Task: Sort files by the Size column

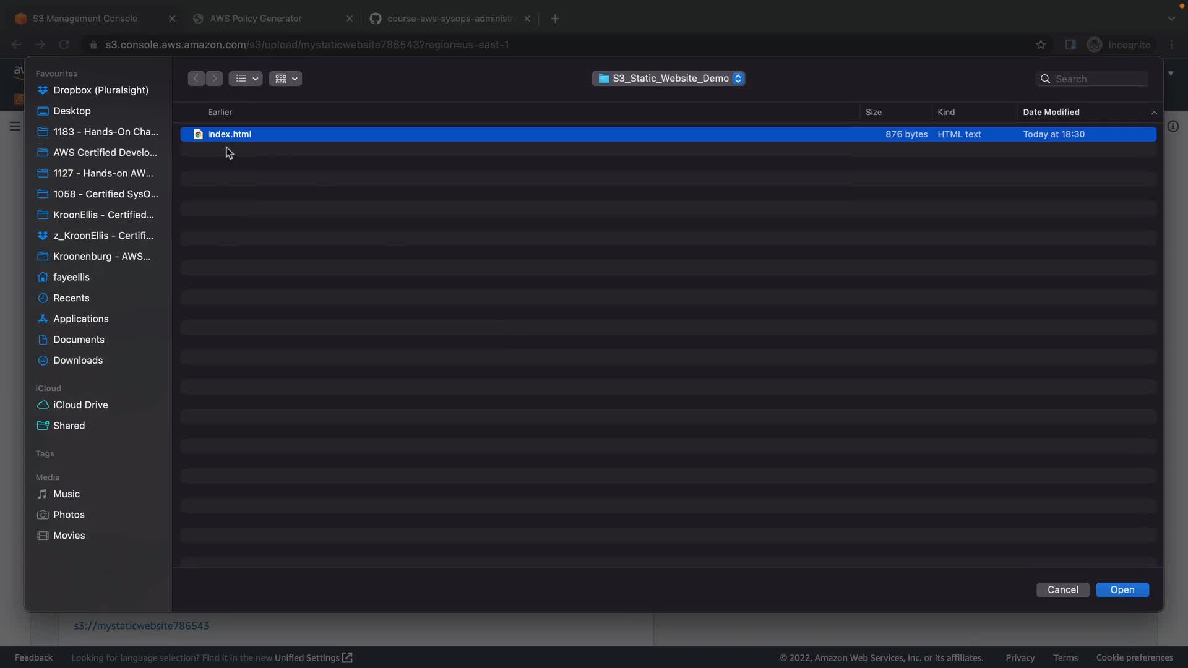Action: [873, 112]
